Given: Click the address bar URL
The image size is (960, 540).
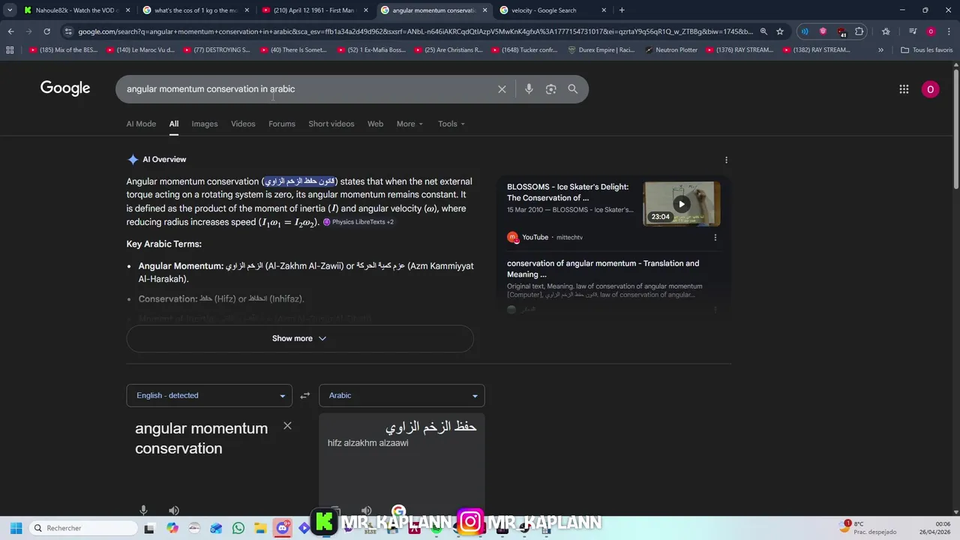Looking at the screenshot, I should pos(416,31).
